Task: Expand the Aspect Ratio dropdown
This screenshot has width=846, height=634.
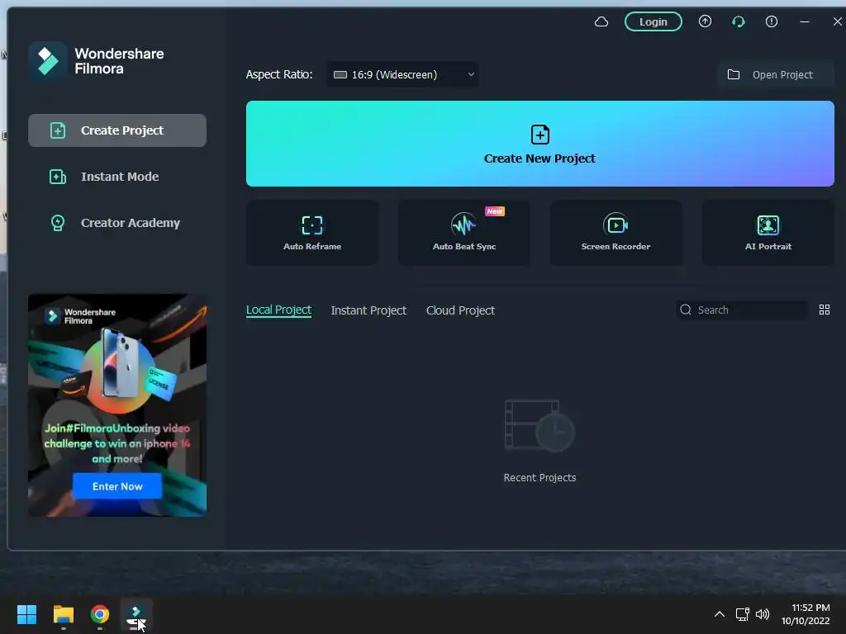Action: click(x=402, y=74)
